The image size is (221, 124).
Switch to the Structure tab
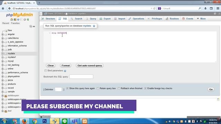pos(48,19)
